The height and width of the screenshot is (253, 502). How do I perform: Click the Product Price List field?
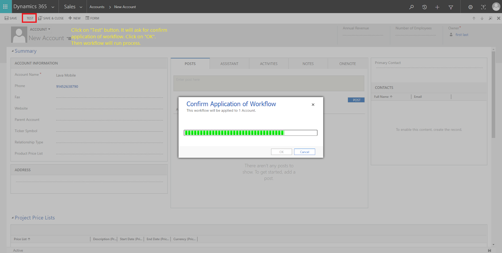pos(109,154)
